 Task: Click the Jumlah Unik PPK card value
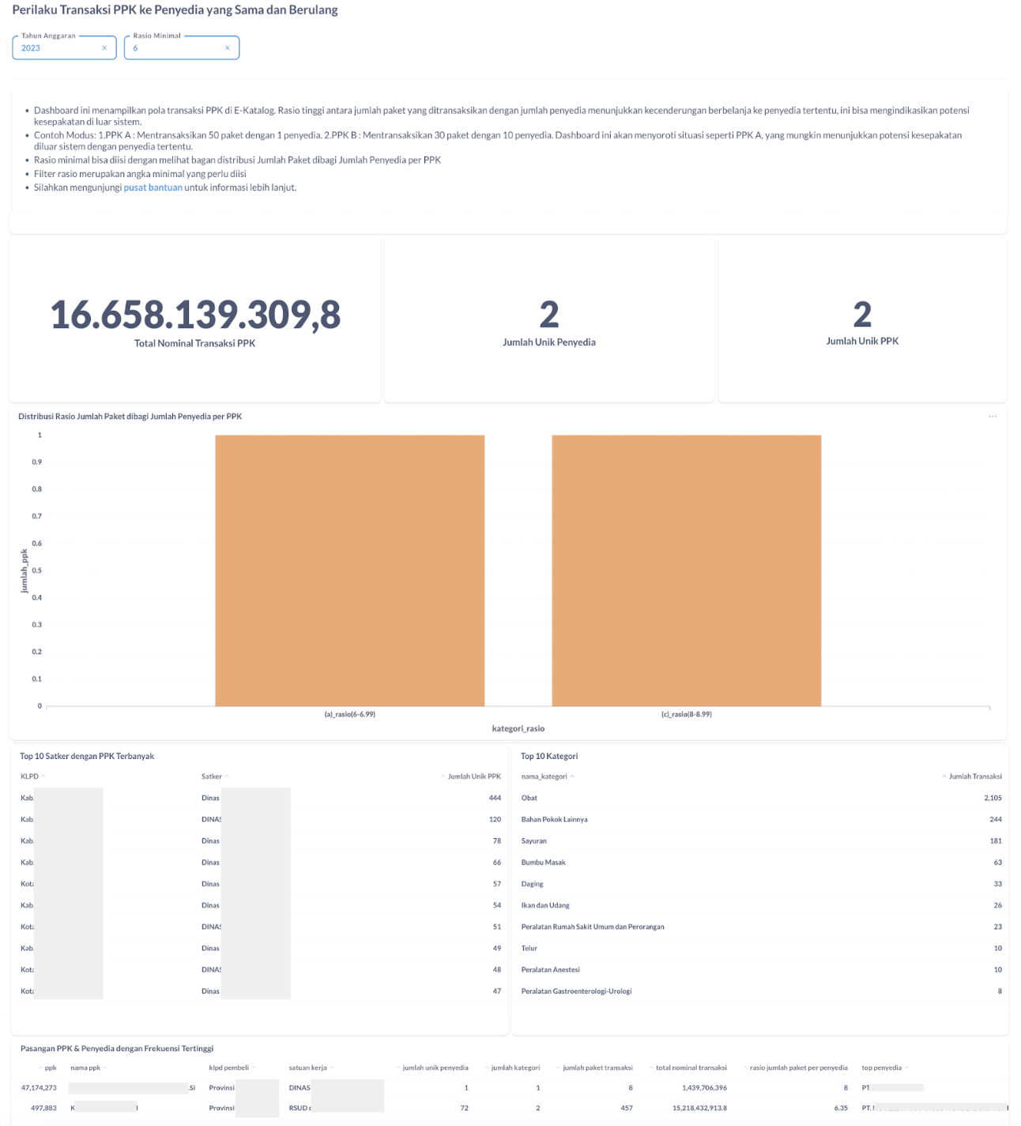pyautogui.click(x=862, y=315)
